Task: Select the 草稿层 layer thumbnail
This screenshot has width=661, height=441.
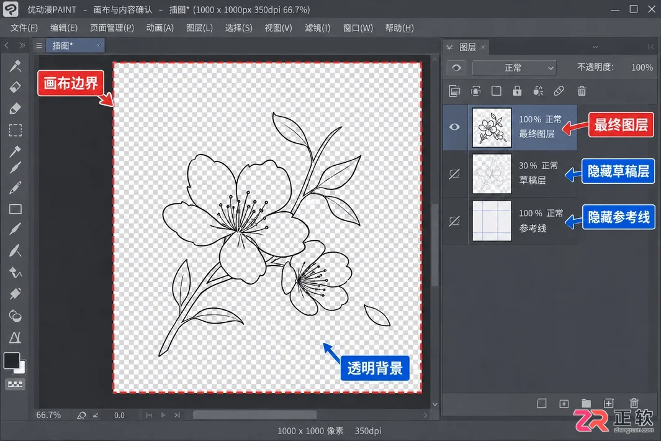Action: [492, 174]
